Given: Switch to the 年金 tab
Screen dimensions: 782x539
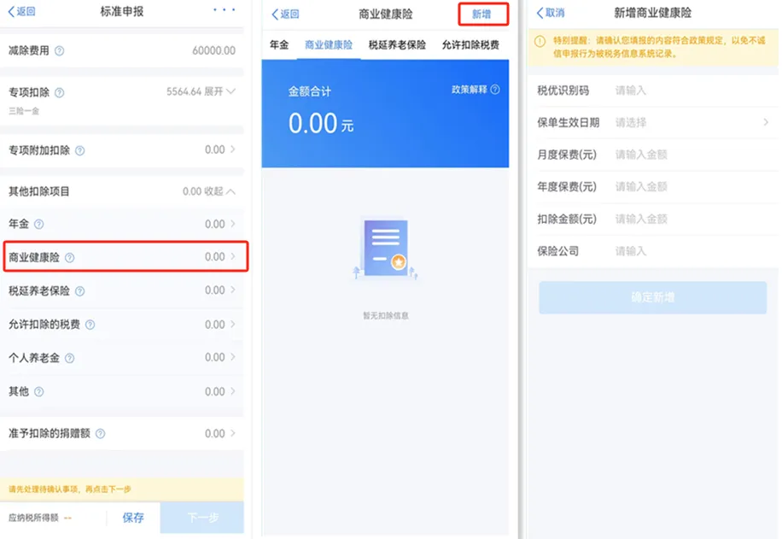Looking at the screenshot, I should [279, 44].
